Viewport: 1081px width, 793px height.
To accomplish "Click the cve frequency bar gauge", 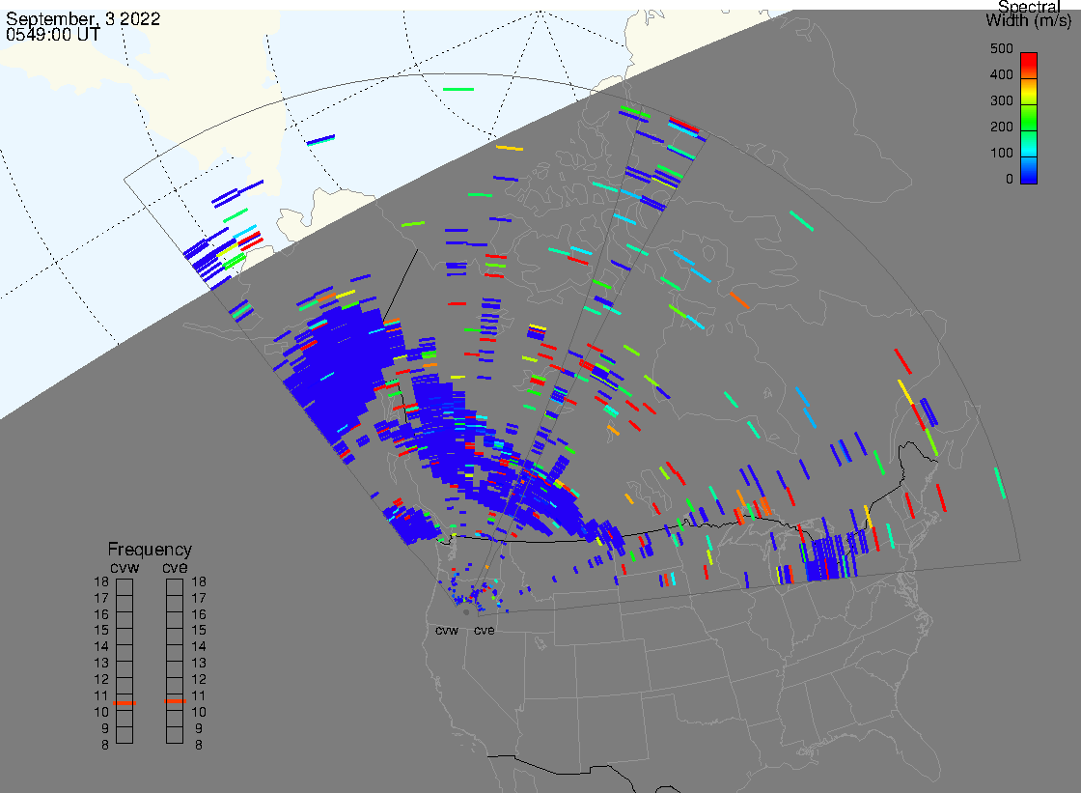I will (175, 662).
